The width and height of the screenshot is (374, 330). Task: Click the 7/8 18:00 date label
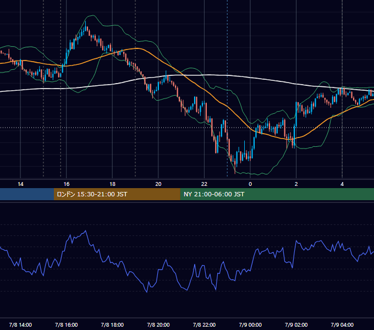pos(112,324)
